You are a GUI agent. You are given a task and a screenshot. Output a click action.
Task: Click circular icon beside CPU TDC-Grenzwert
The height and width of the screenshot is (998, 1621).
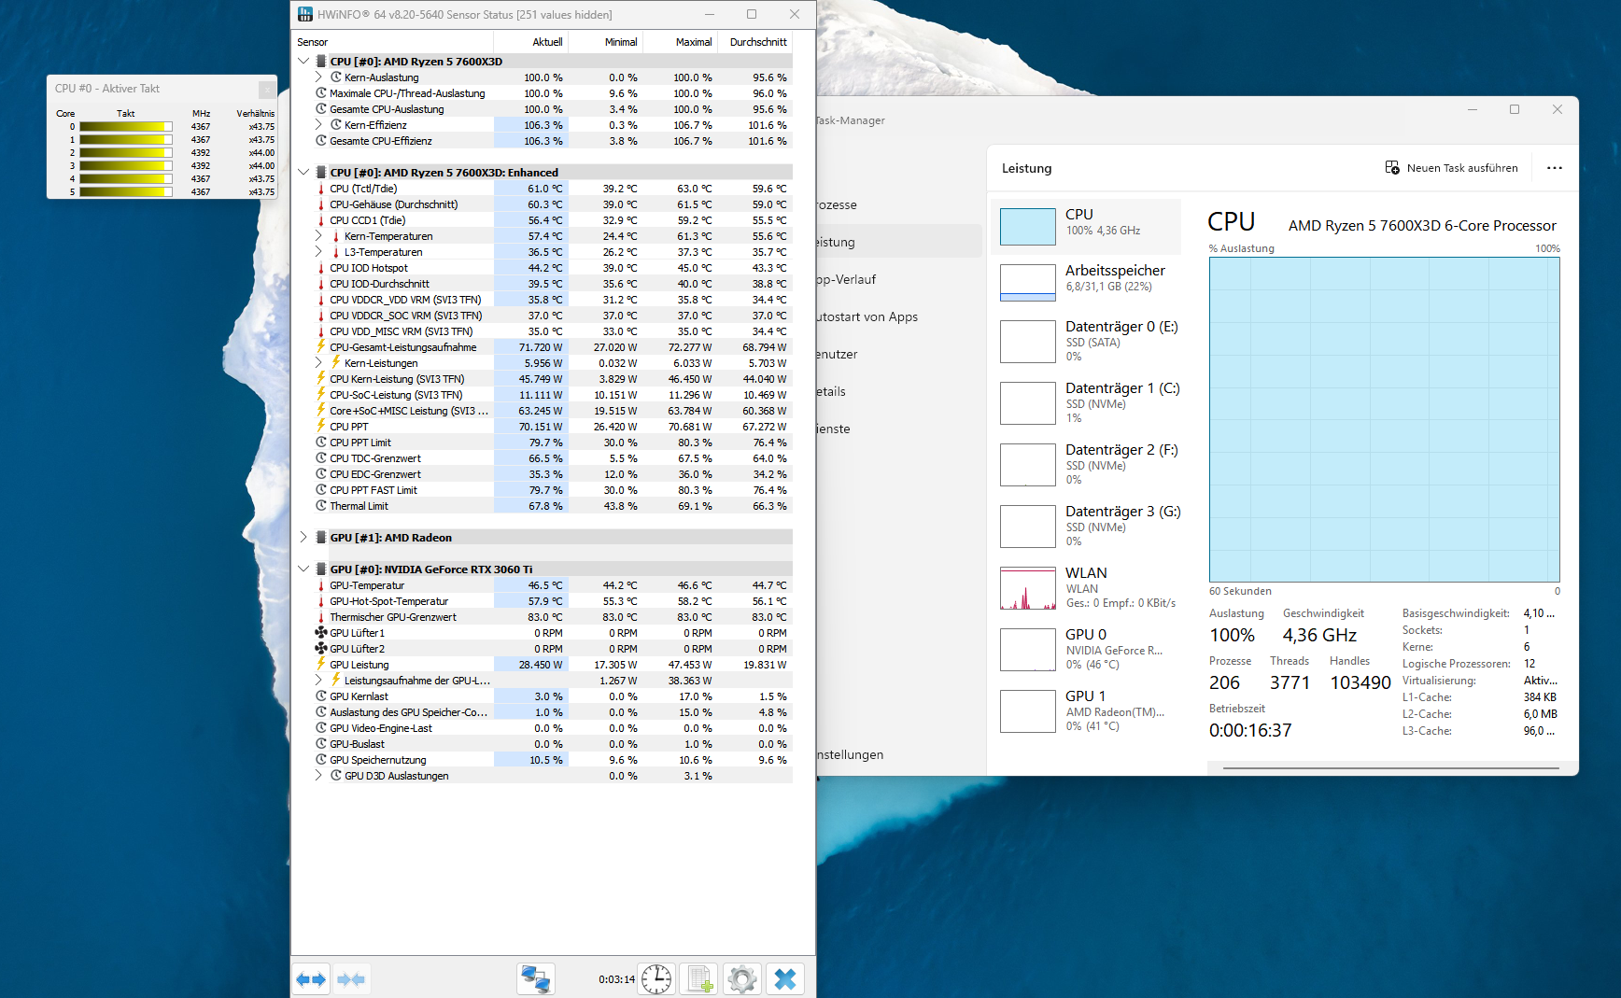click(321, 458)
